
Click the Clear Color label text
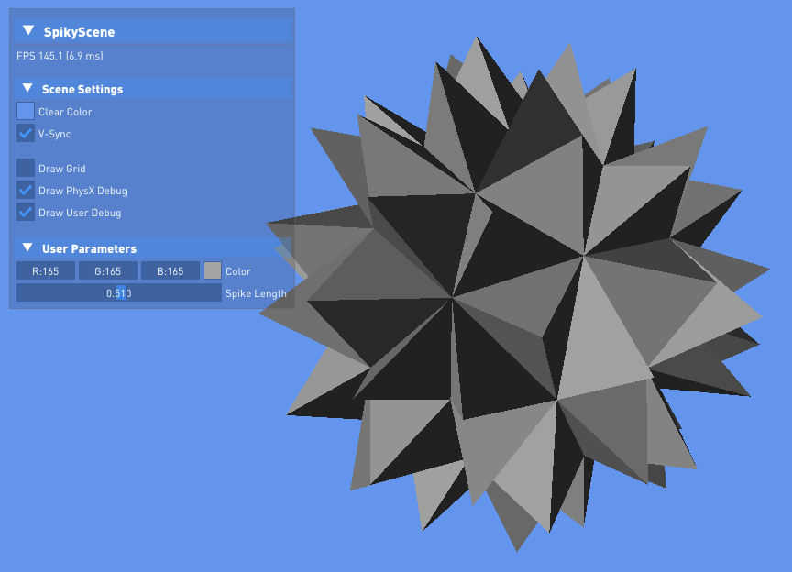pos(65,112)
